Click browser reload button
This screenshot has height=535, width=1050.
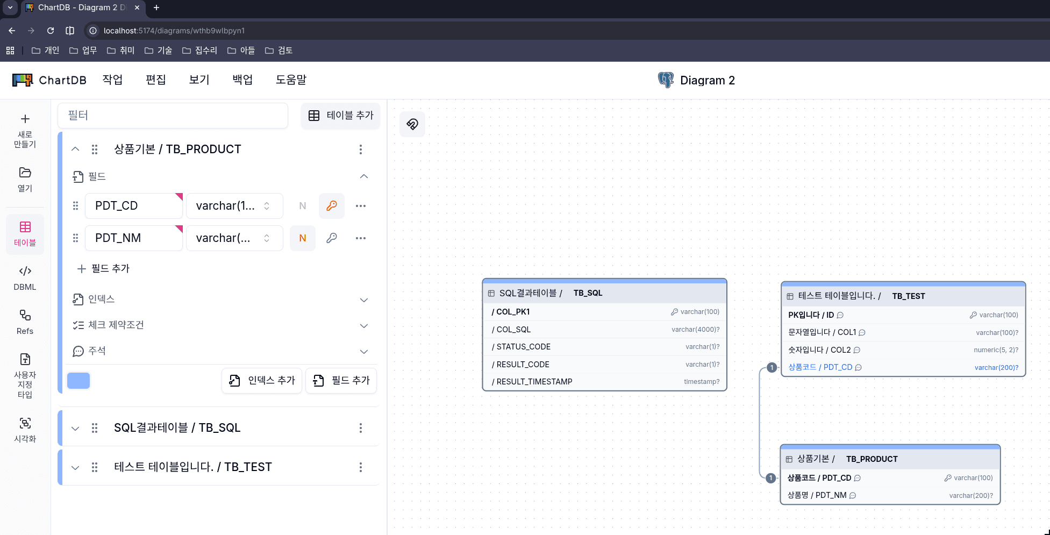(x=51, y=31)
